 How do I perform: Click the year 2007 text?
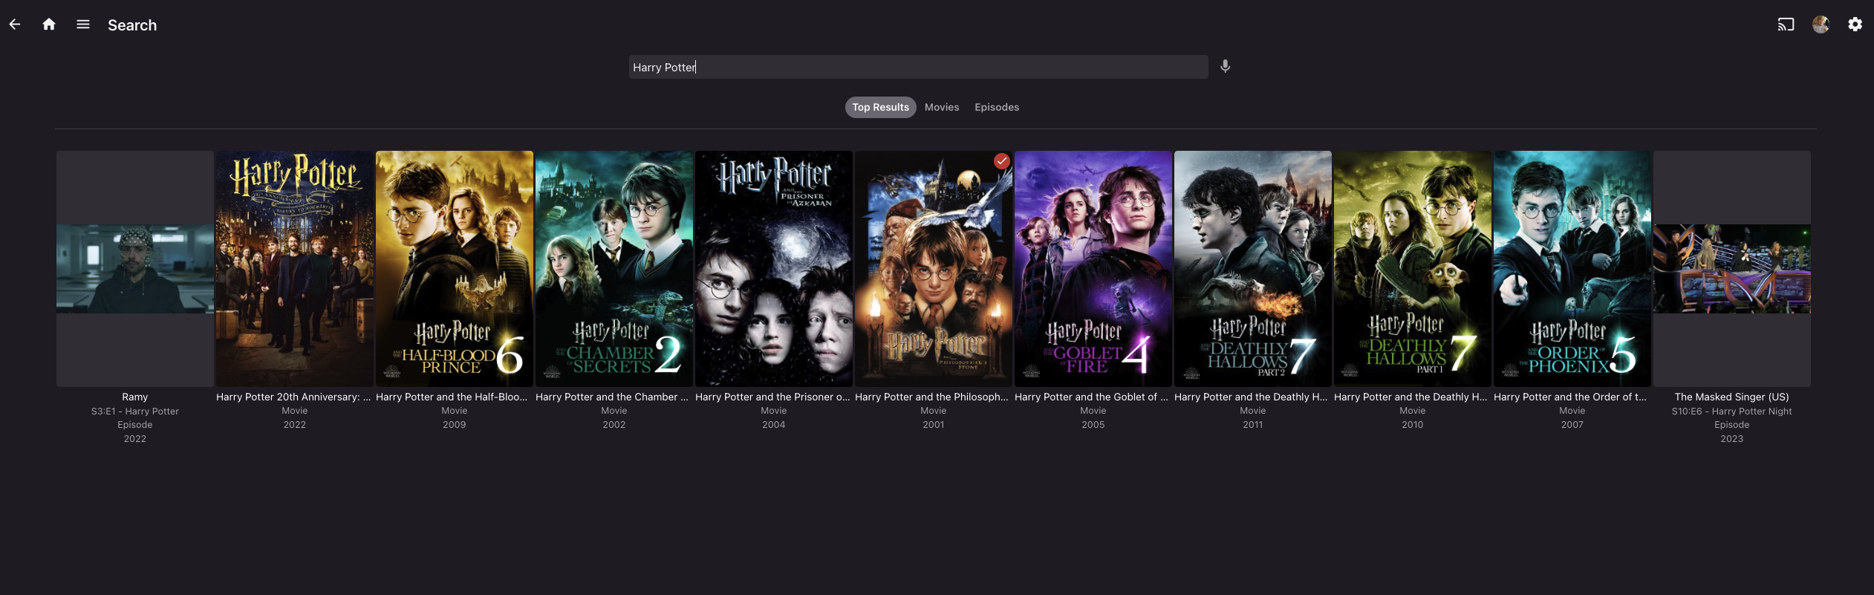(1572, 425)
